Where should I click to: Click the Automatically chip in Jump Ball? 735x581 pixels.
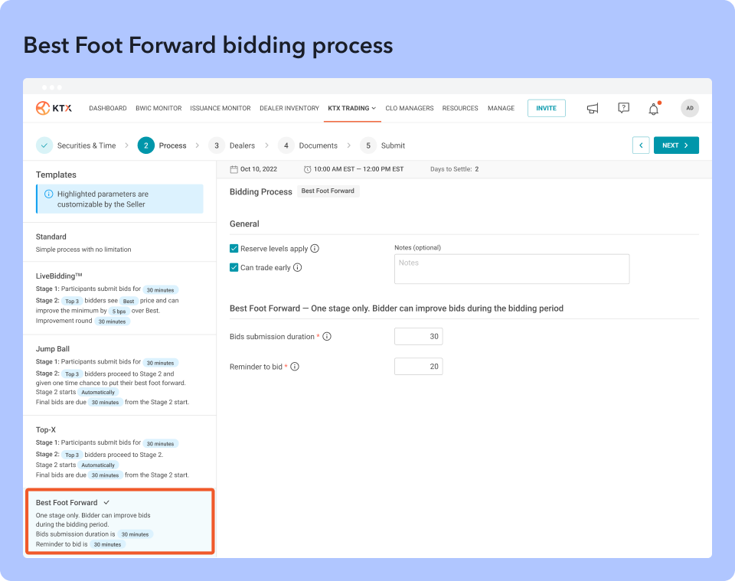(98, 392)
